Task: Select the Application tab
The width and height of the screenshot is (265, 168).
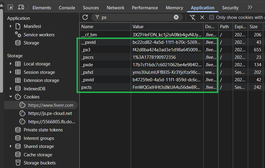Action: pos(203,8)
